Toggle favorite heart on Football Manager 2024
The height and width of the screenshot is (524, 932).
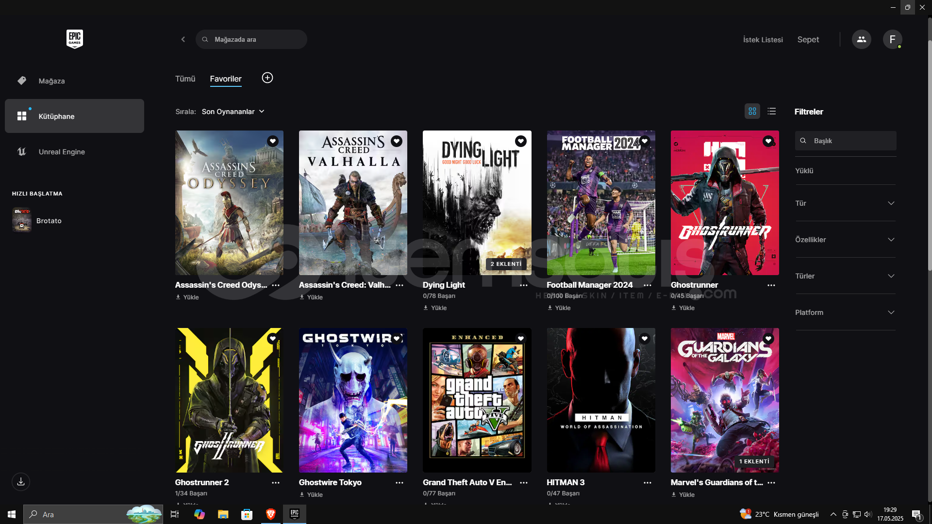pos(645,141)
